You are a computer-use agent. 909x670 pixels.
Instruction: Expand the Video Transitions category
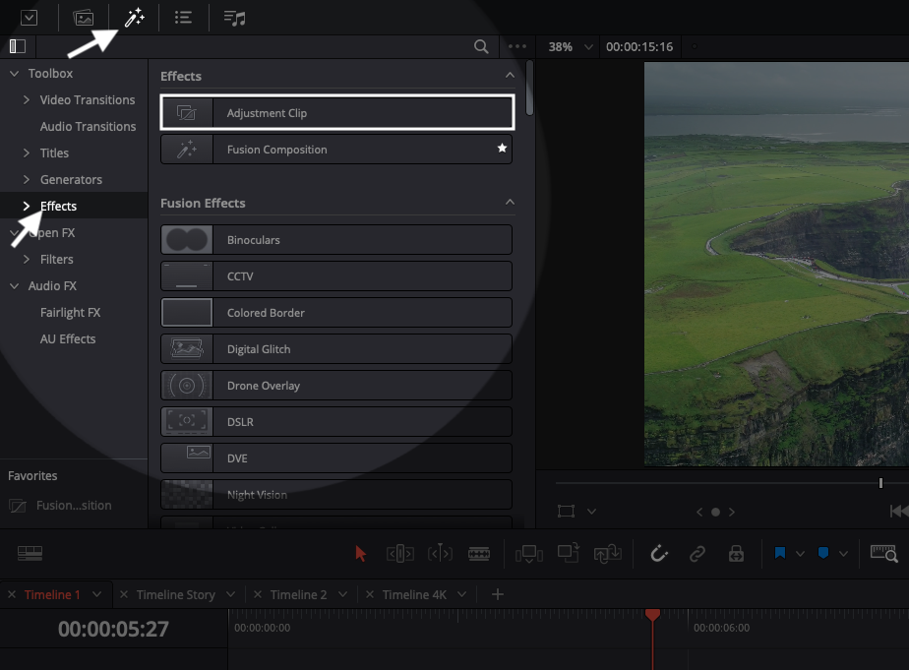28,100
